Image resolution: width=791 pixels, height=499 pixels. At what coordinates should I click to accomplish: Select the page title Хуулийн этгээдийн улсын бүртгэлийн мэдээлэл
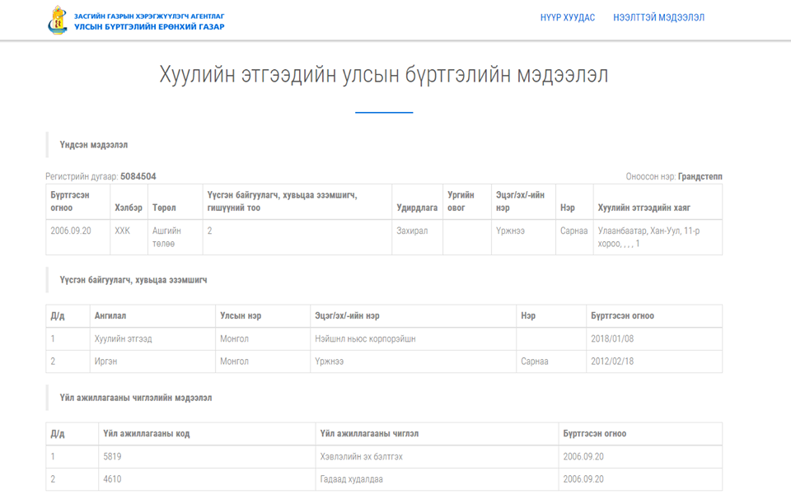384,75
